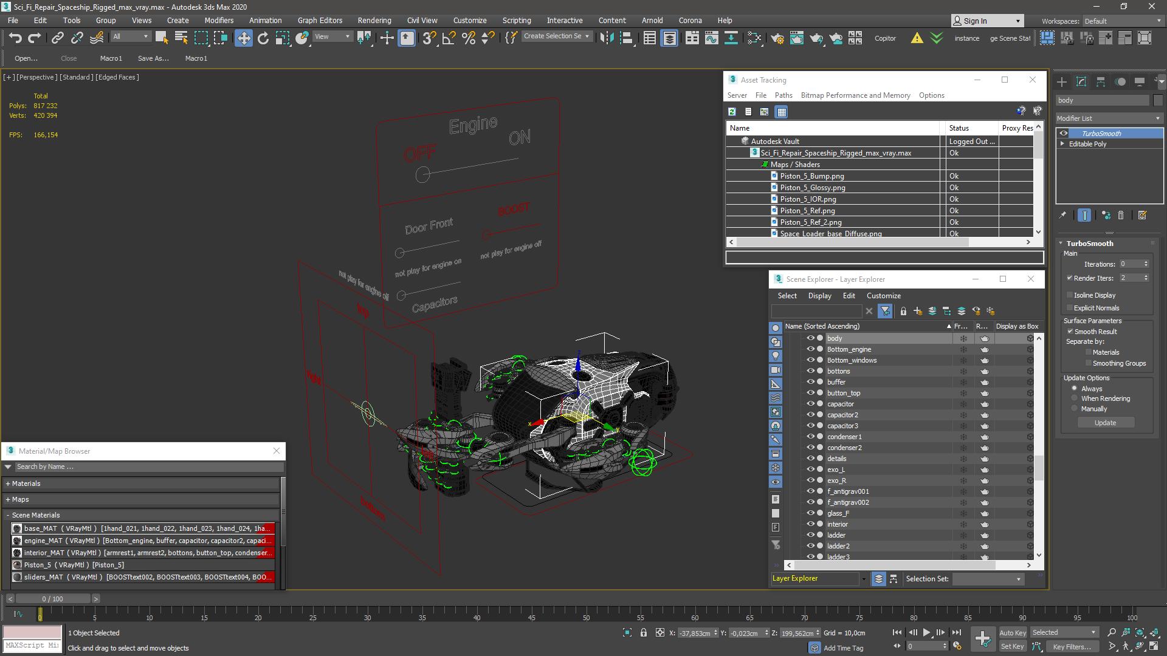1167x656 pixels.
Task: Click the Search by Name field in Material Browser
Action: (x=149, y=467)
